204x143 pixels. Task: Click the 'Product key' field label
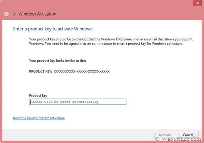click(x=38, y=95)
